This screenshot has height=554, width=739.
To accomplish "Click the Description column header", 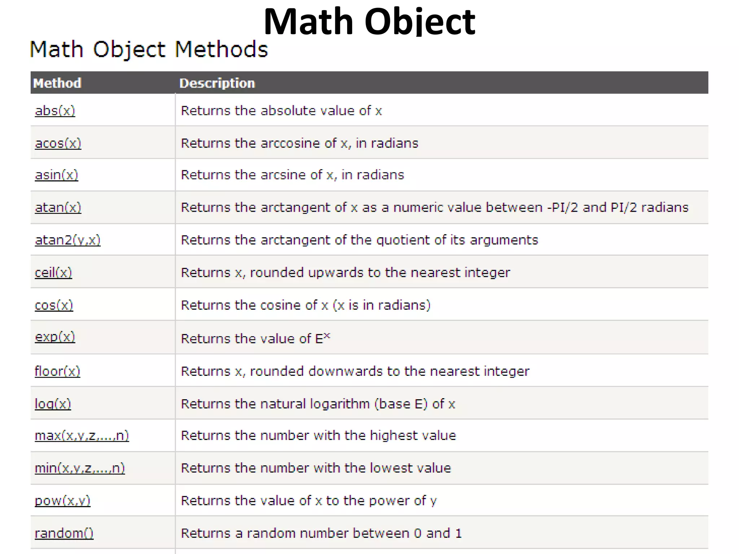I will 217,83.
